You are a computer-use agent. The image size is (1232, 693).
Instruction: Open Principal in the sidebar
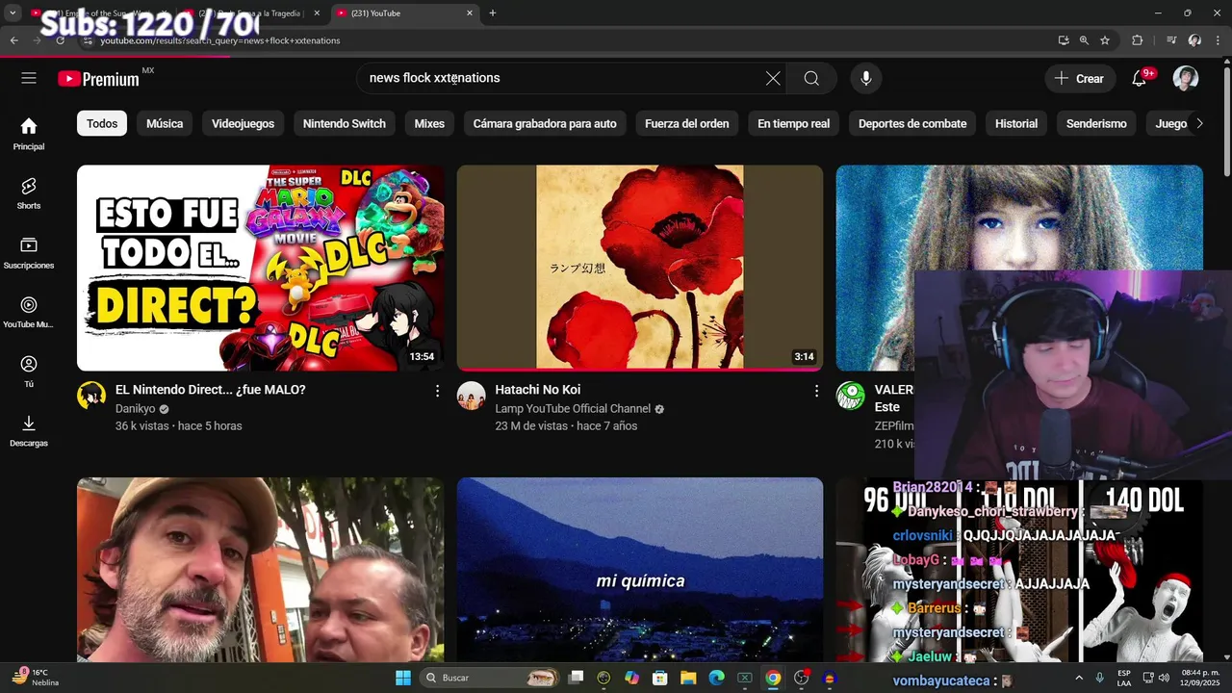pyautogui.click(x=29, y=134)
